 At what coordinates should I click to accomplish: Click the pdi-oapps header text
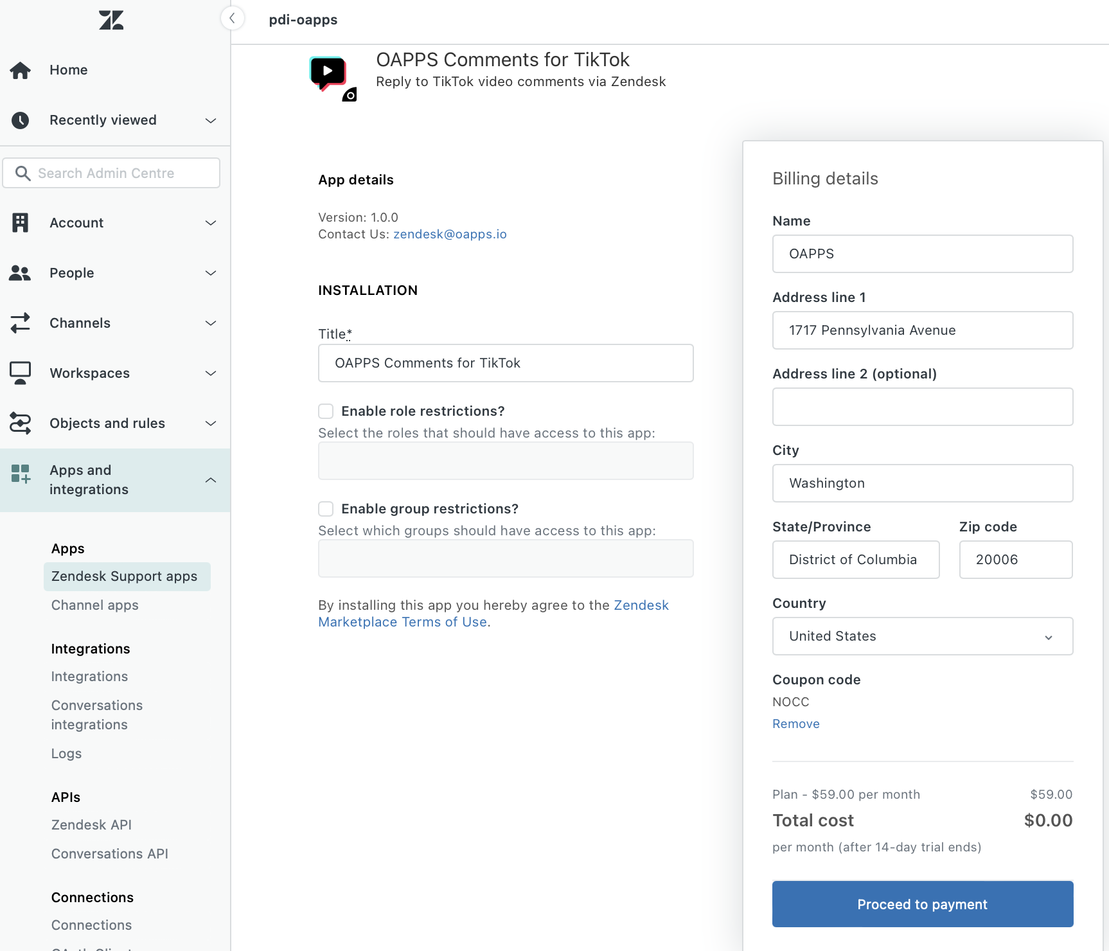303,20
